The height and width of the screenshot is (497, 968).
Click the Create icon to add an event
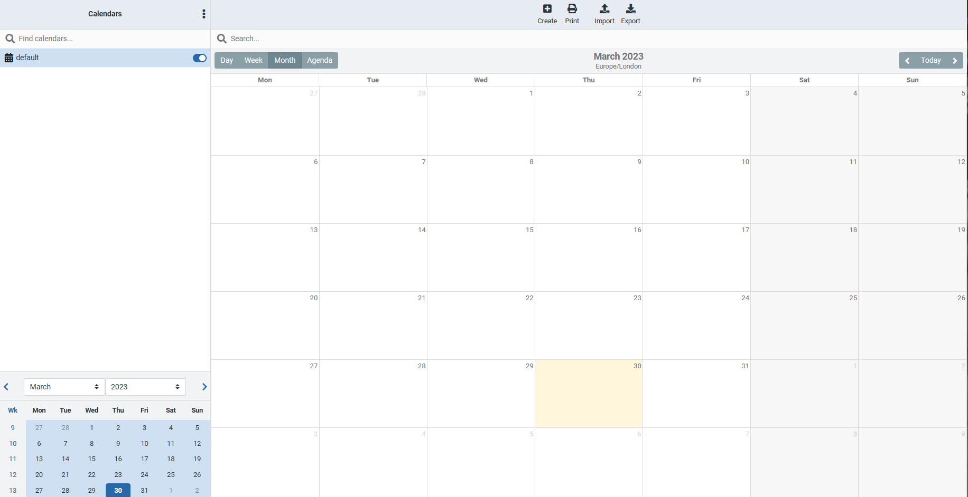tap(547, 8)
